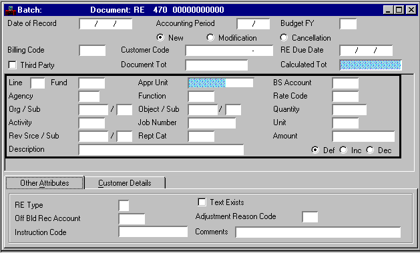Focus the Billing Code input
This screenshot has height=253, width=420.
92,51
